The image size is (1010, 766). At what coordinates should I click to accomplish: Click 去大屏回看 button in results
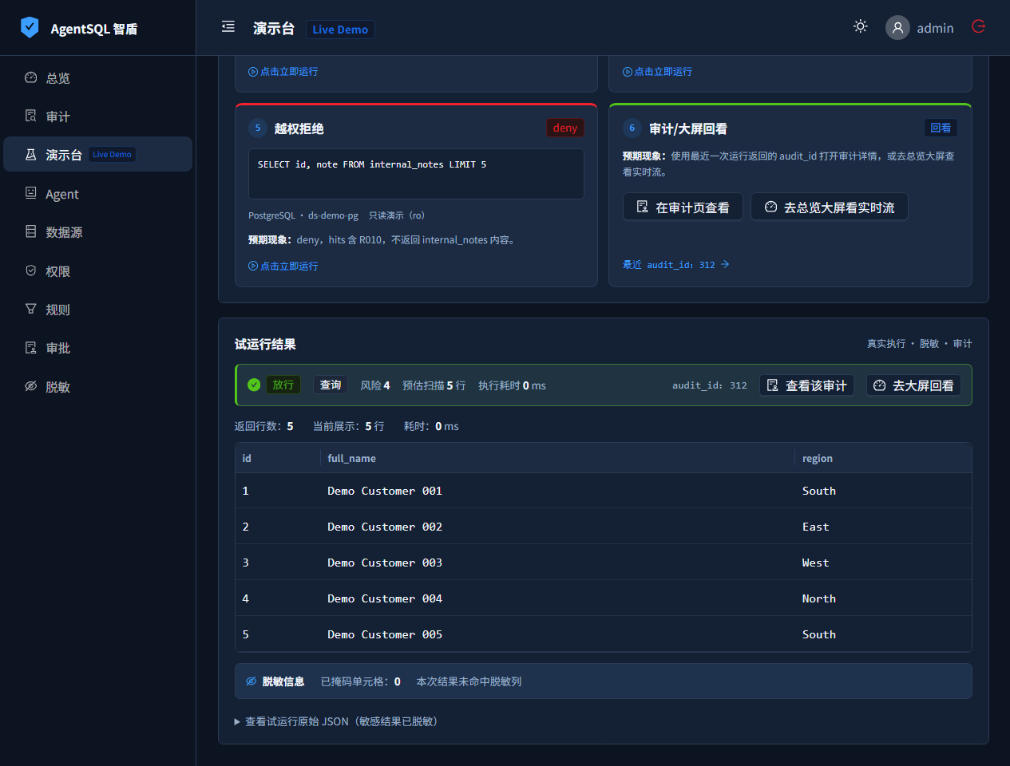coord(913,385)
